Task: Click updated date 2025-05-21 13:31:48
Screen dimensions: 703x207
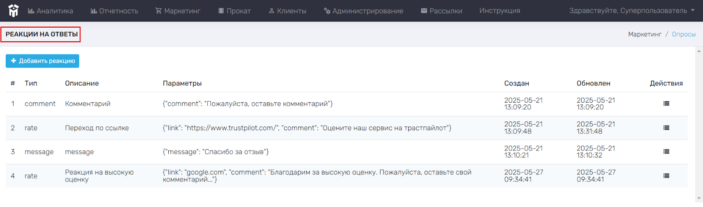Action: [596, 128]
